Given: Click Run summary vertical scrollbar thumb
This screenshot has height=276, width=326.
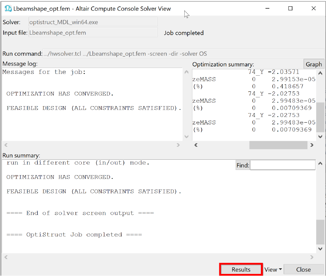Looking at the screenshot, I should click(x=320, y=232).
